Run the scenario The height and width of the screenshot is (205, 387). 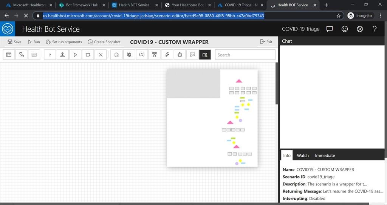point(34,42)
